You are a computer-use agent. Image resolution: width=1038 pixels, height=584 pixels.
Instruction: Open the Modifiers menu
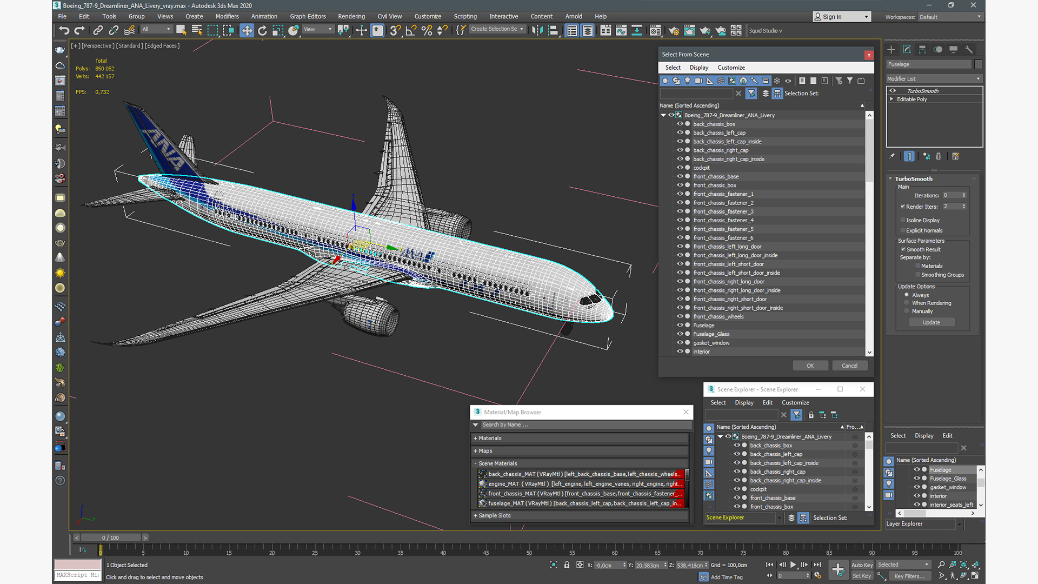click(x=227, y=16)
